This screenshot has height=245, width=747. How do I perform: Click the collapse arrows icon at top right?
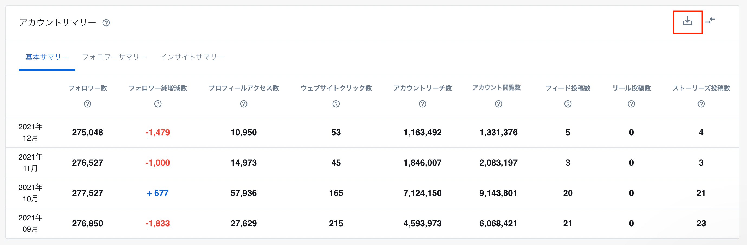point(710,21)
